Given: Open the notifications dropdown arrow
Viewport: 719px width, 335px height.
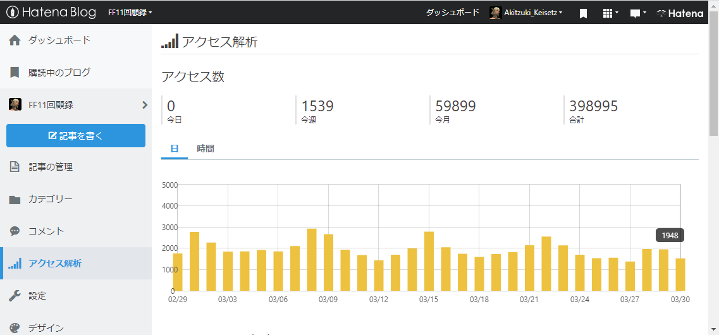Looking at the screenshot, I should click(645, 13).
